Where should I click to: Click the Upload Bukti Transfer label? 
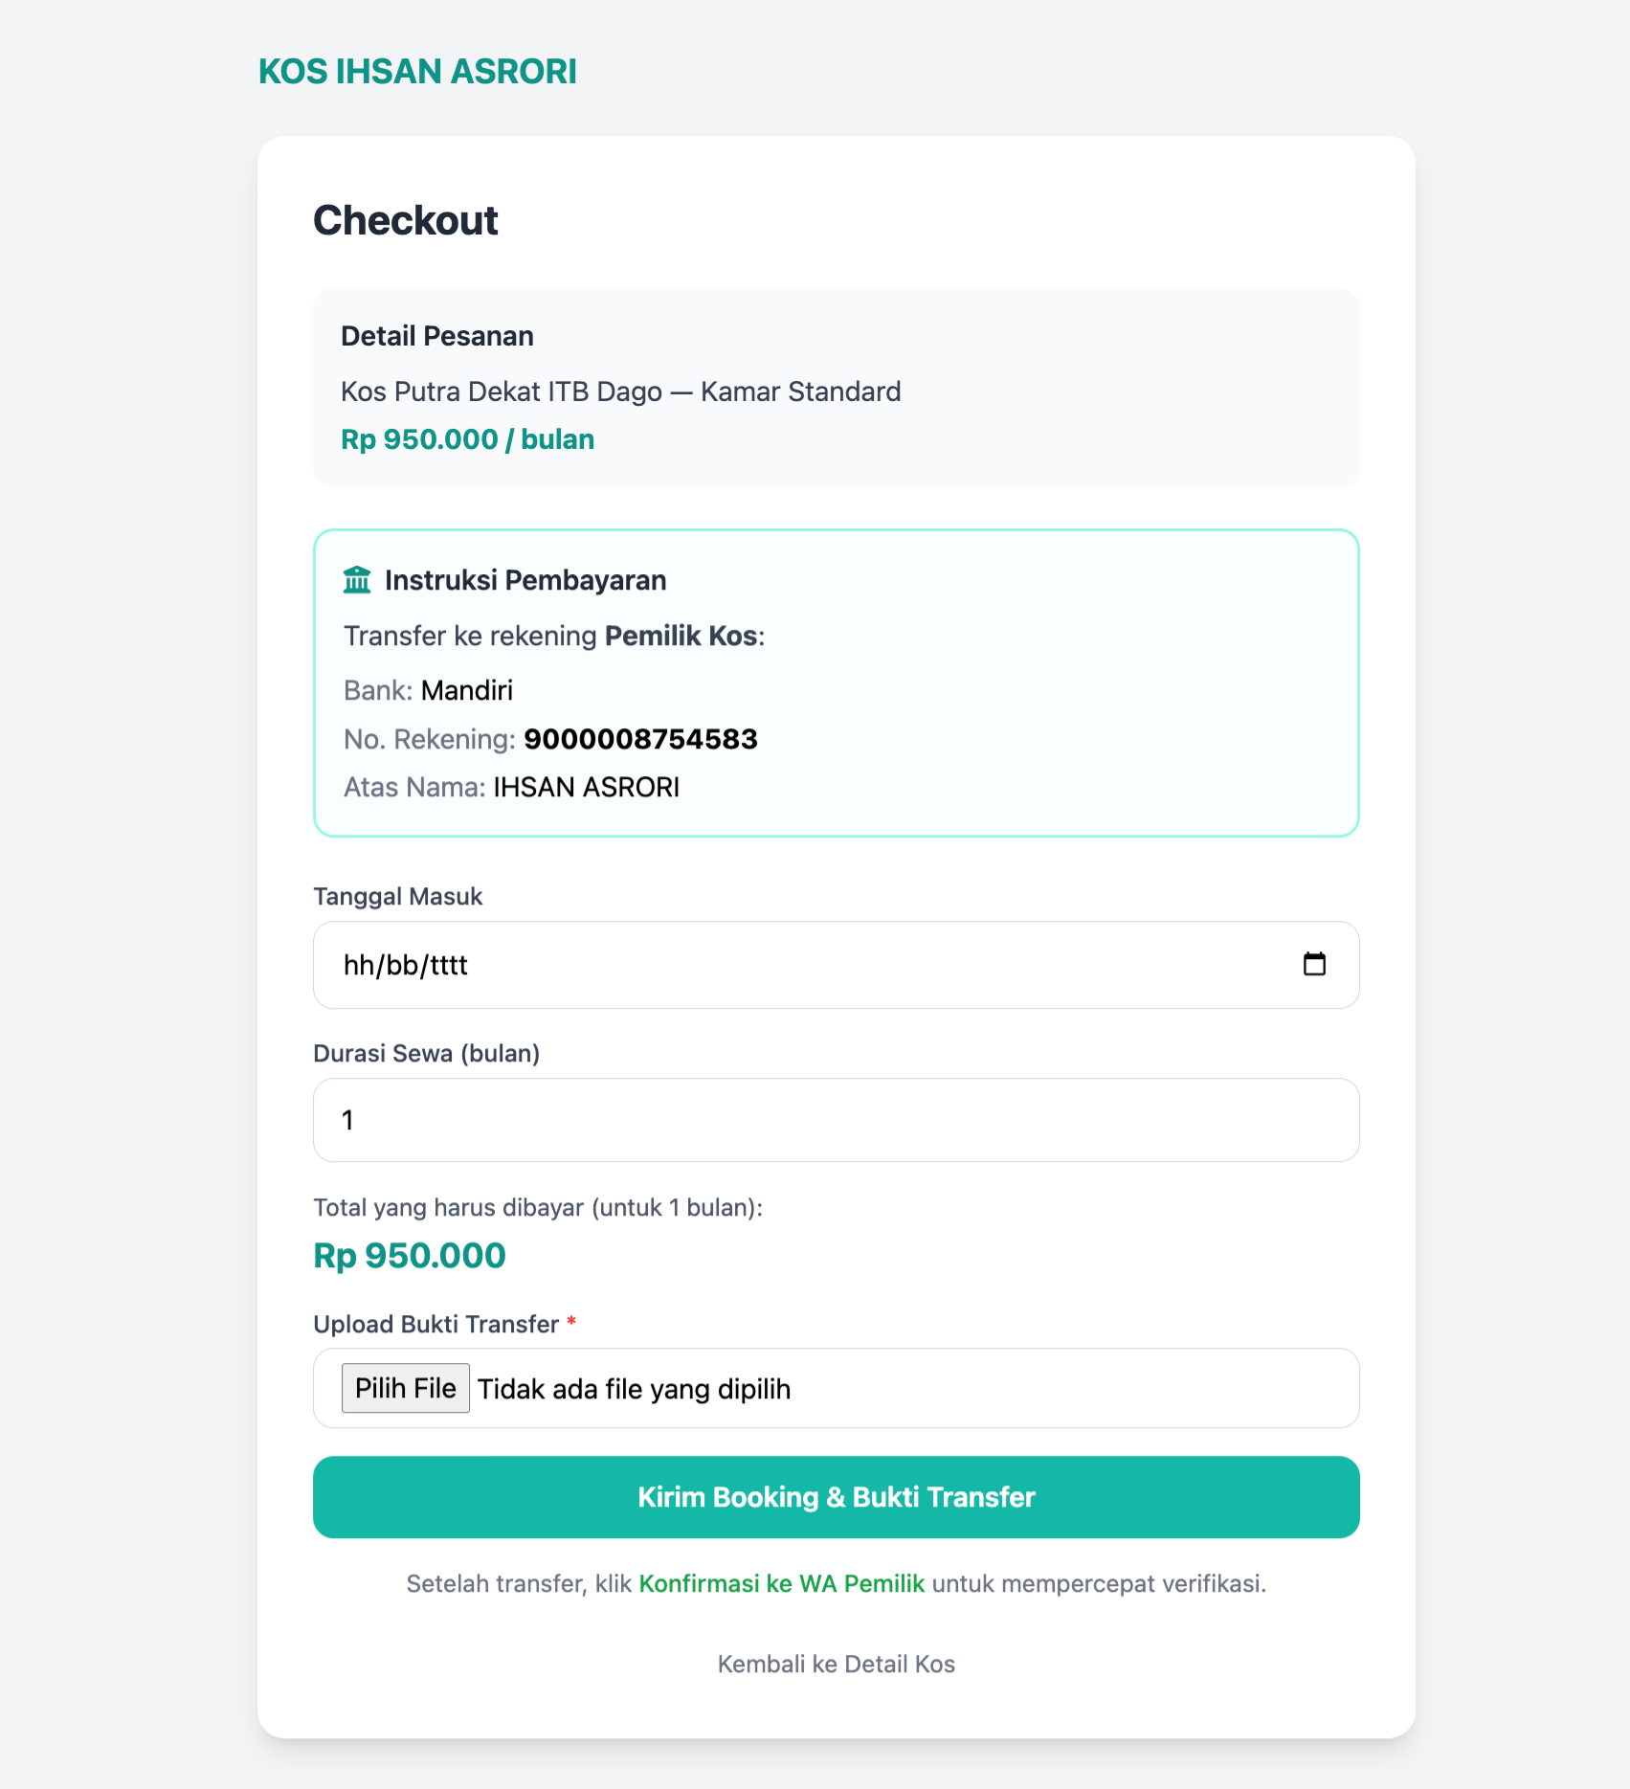click(435, 1324)
